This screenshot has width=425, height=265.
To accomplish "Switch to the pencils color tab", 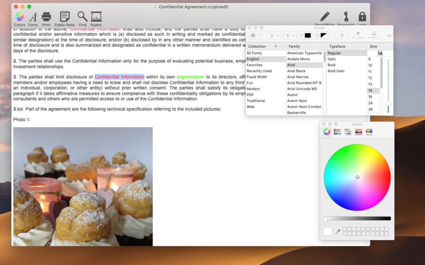I will click(x=369, y=132).
